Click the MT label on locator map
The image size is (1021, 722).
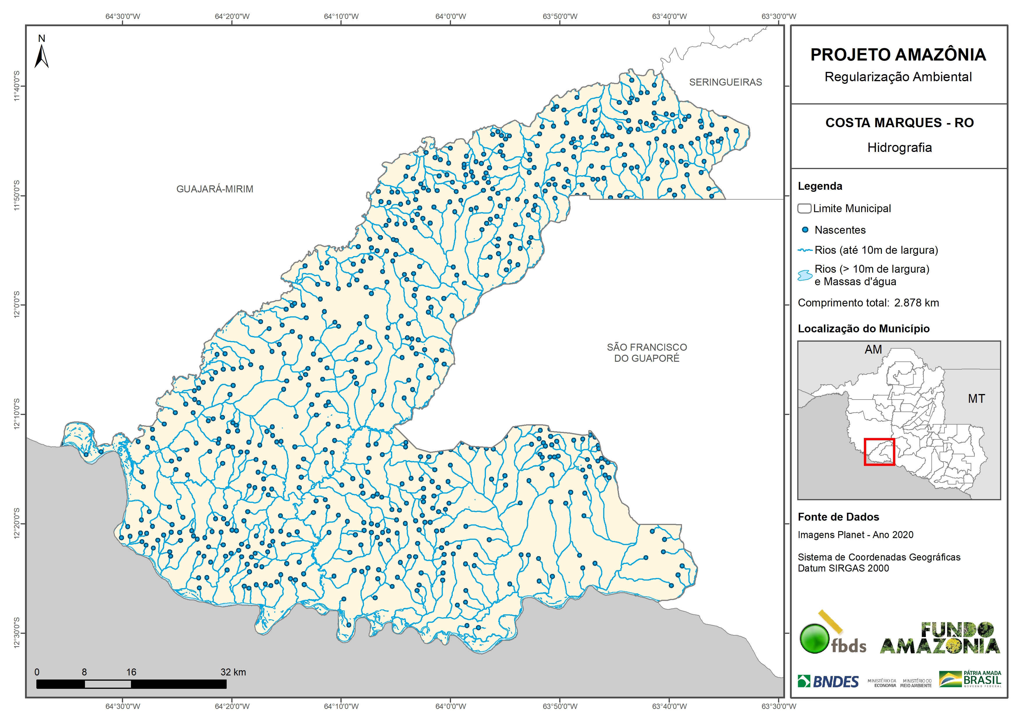click(x=976, y=399)
